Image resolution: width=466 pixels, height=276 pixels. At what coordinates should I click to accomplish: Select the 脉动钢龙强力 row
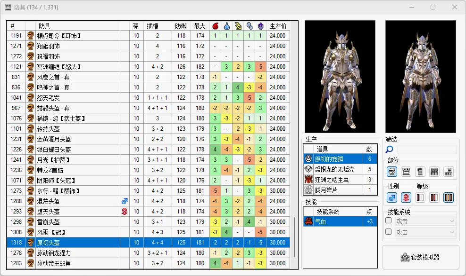[x=148, y=253]
